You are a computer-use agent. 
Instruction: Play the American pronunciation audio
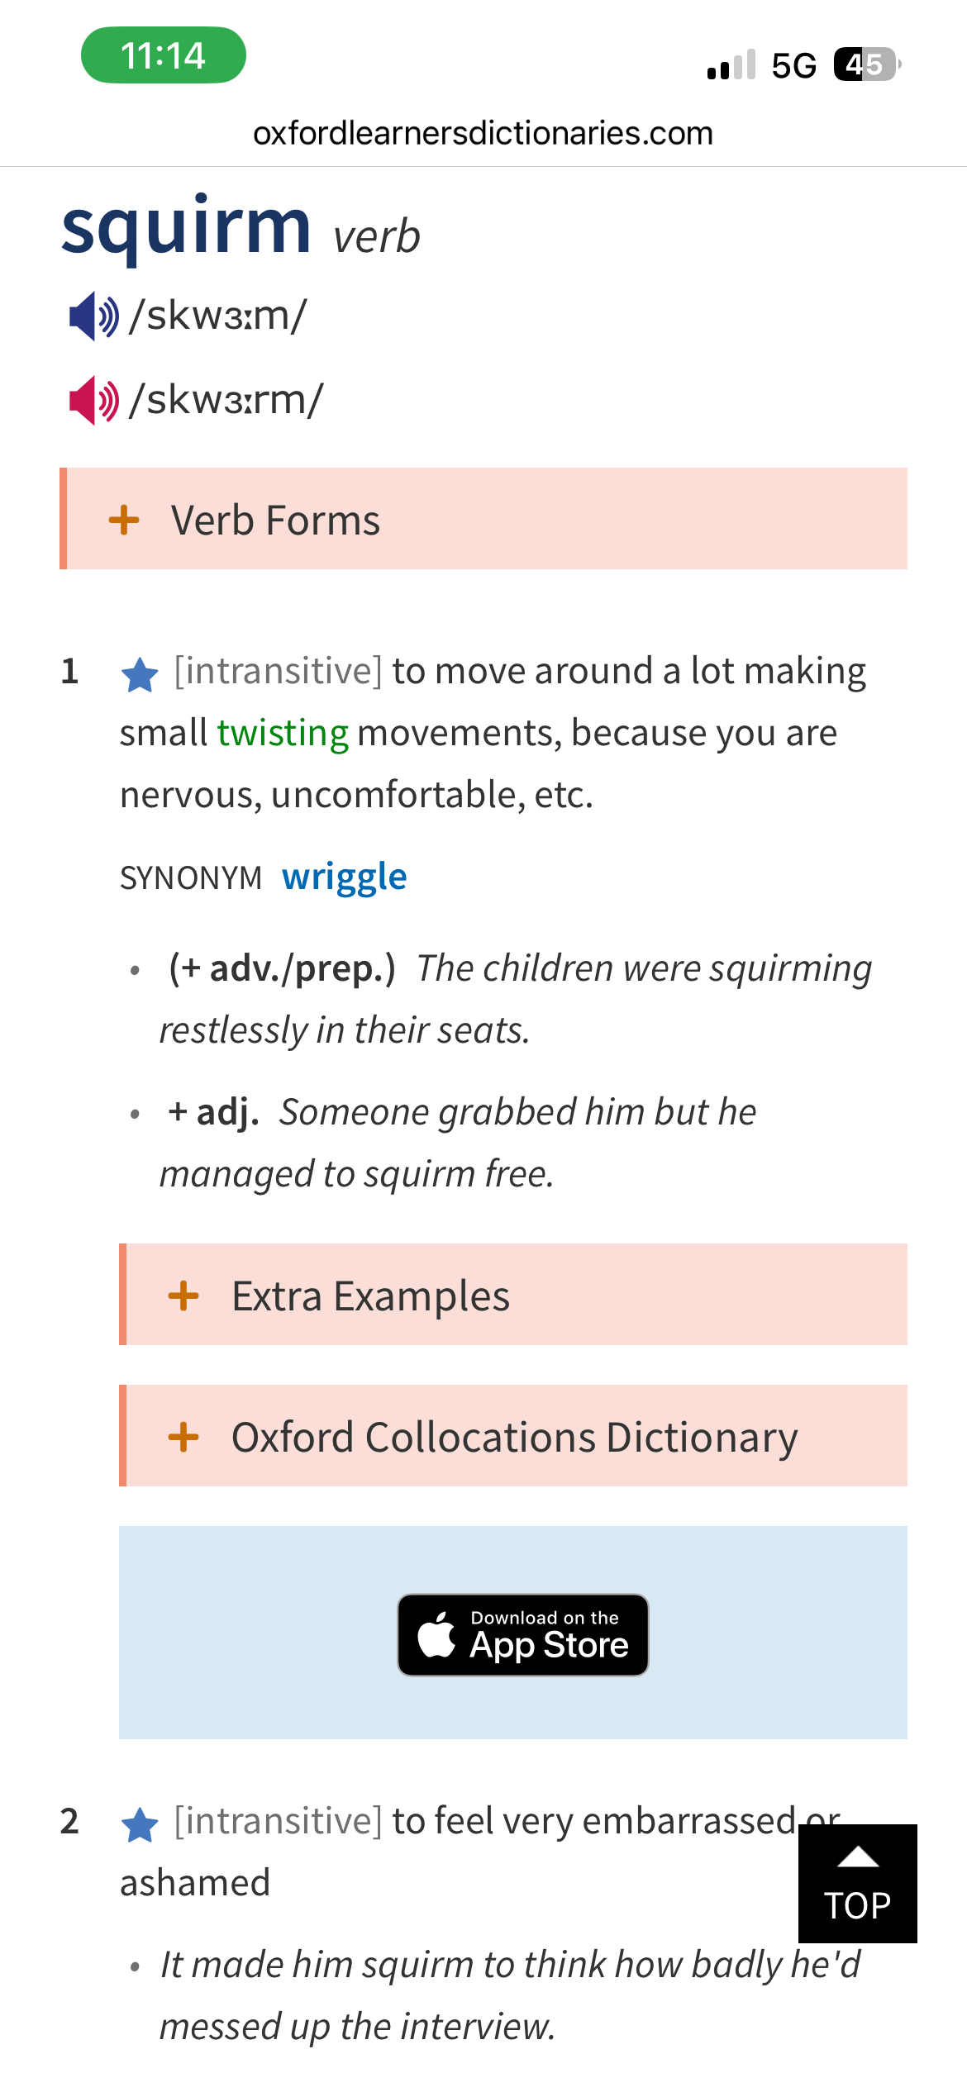pos(93,400)
